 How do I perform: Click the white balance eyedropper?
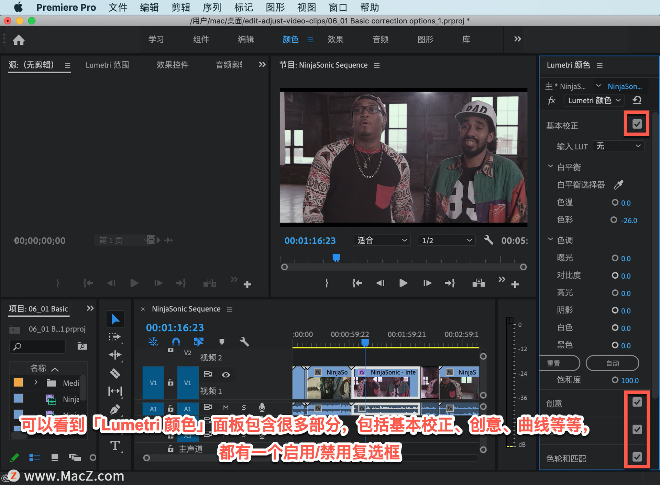point(618,185)
